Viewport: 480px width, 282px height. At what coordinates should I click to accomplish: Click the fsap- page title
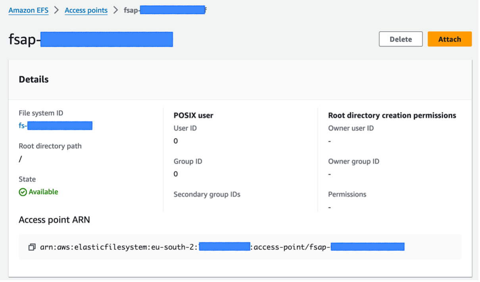[91, 40]
